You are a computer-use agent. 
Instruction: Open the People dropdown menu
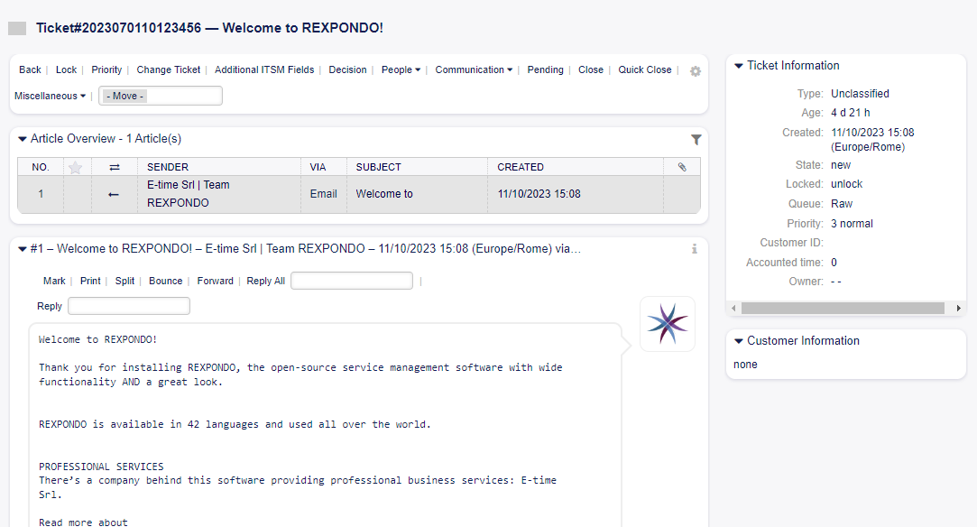coord(401,69)
